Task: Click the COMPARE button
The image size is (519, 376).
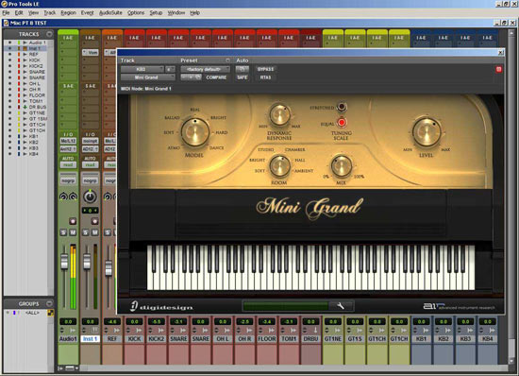Action: click(x=216, y=77)
